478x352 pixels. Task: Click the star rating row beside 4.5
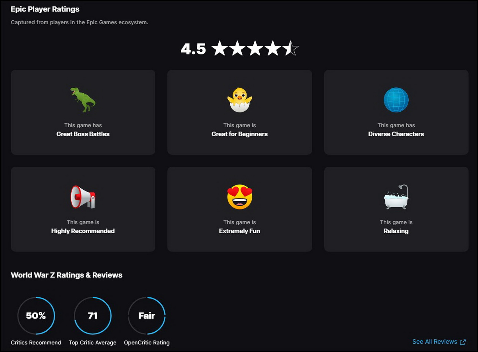click(255, 49)
